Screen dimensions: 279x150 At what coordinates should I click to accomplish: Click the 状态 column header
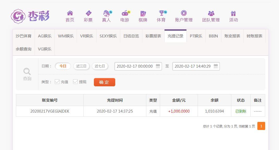[241, 100]
